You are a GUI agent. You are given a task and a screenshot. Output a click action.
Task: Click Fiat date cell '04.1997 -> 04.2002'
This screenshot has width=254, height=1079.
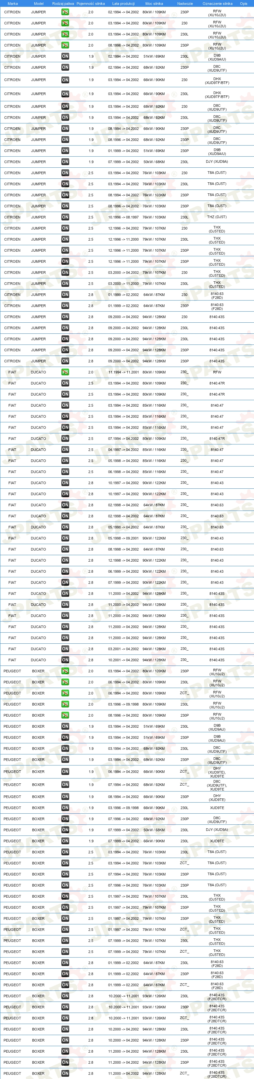click(x=123, y=449)
